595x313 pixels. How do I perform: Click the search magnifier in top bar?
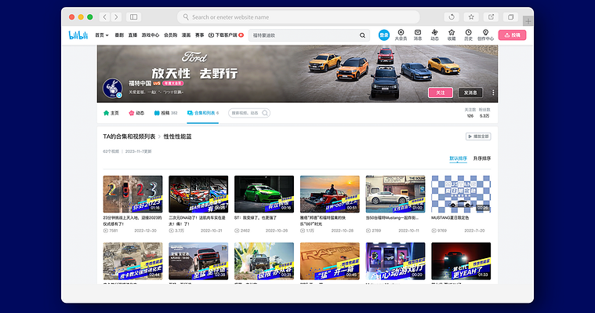coord(362,35)
